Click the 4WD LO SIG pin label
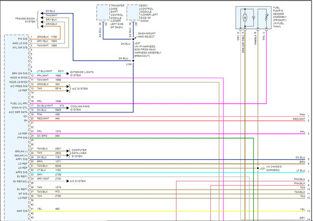The height and width of the screenshot is (221, 313). 20,43
